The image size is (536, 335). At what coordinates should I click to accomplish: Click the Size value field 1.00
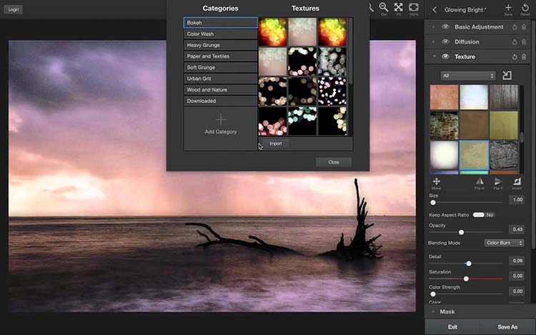coord(517,199)
